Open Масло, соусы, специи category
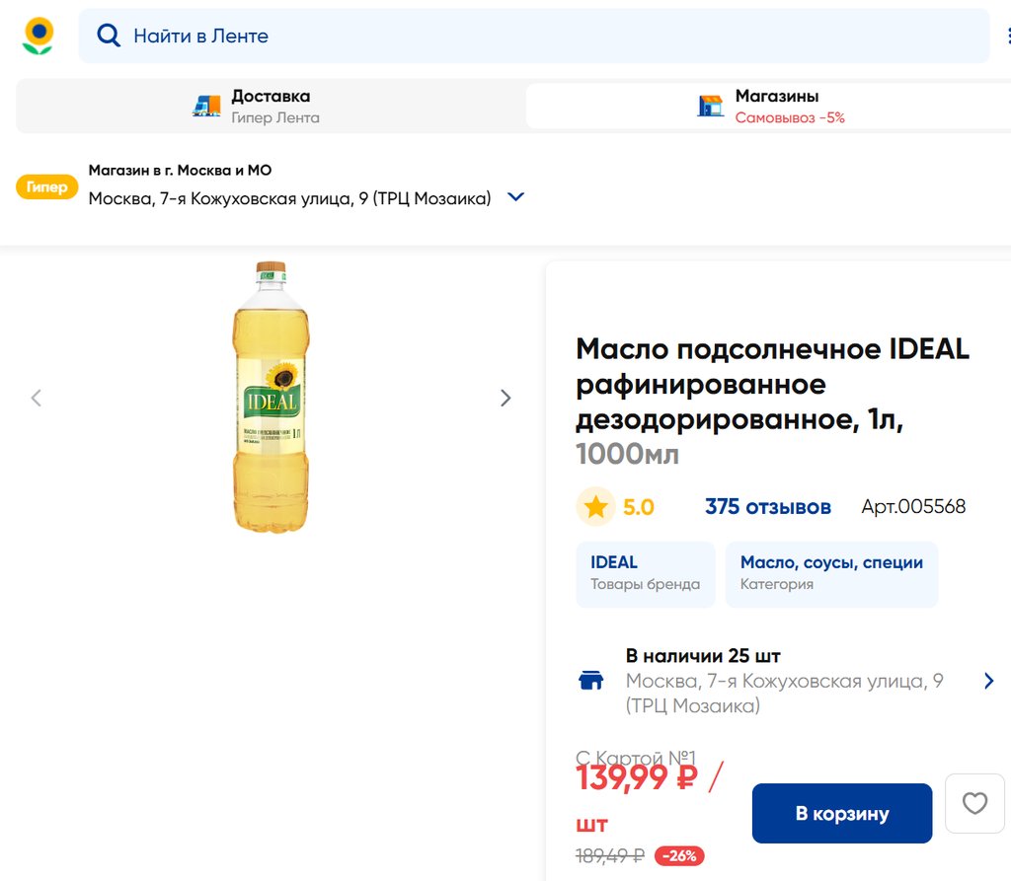 point(831,573)
